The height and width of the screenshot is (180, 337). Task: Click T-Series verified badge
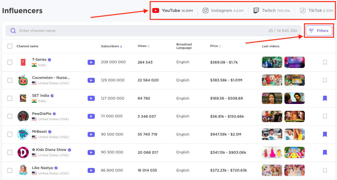(49, 60)
